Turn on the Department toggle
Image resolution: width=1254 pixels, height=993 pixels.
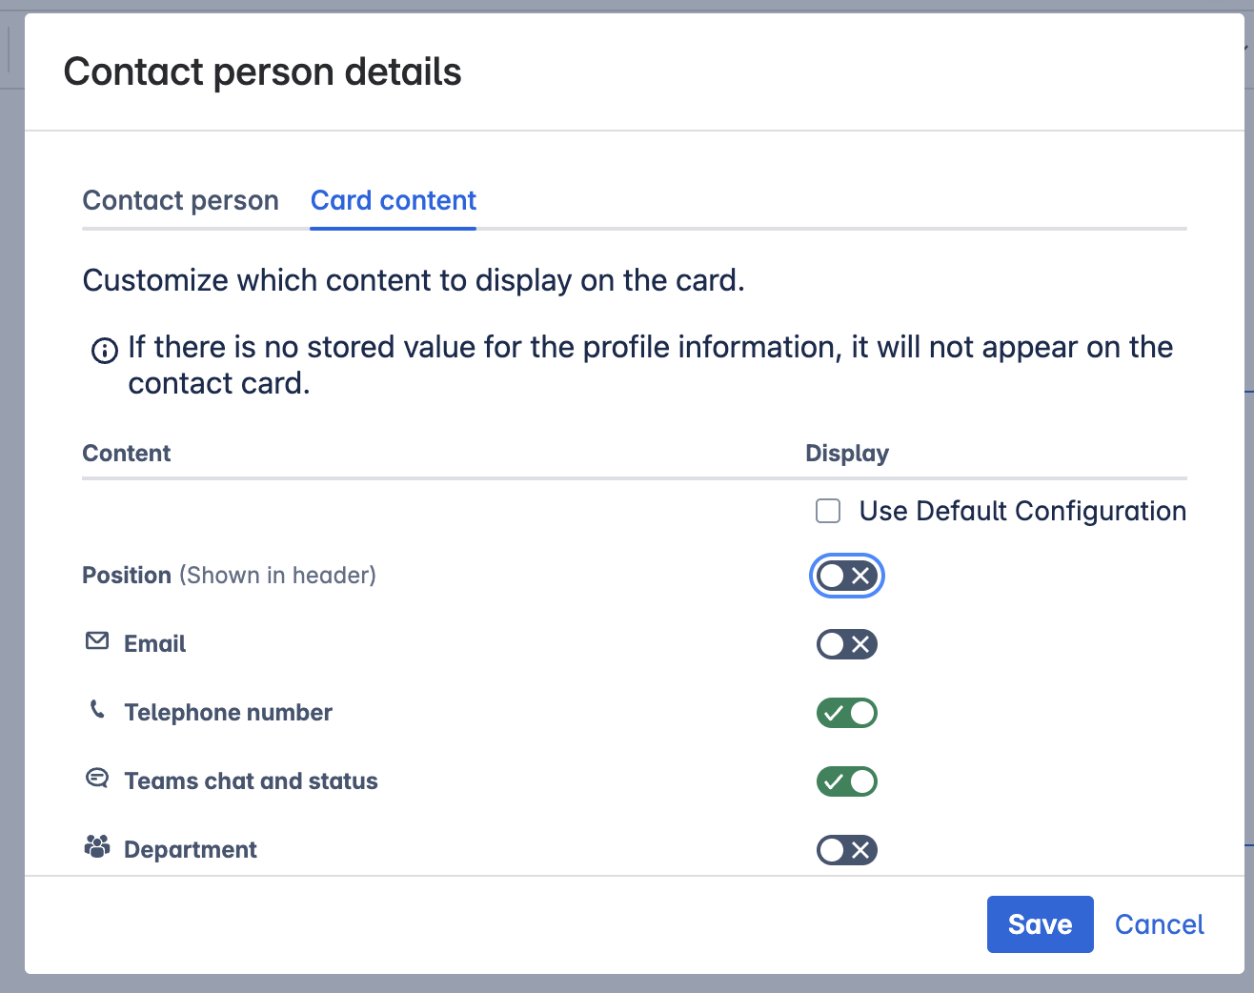coord(846,850)
